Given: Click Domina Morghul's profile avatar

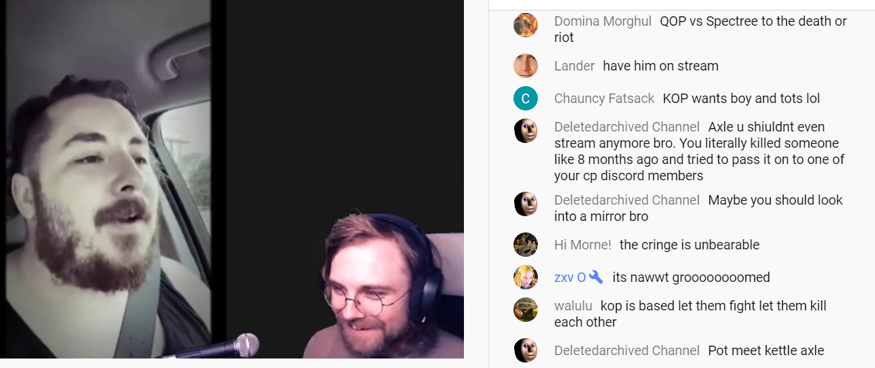Looking at the screenshot, I should point(526,25).
